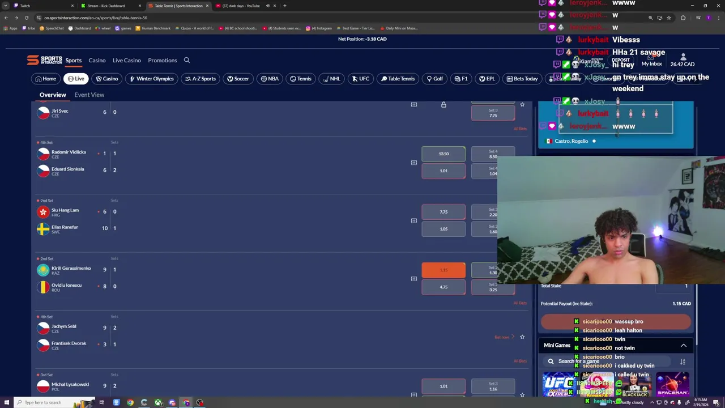Open Mini Games sort order icon

[x=683, y=362]
